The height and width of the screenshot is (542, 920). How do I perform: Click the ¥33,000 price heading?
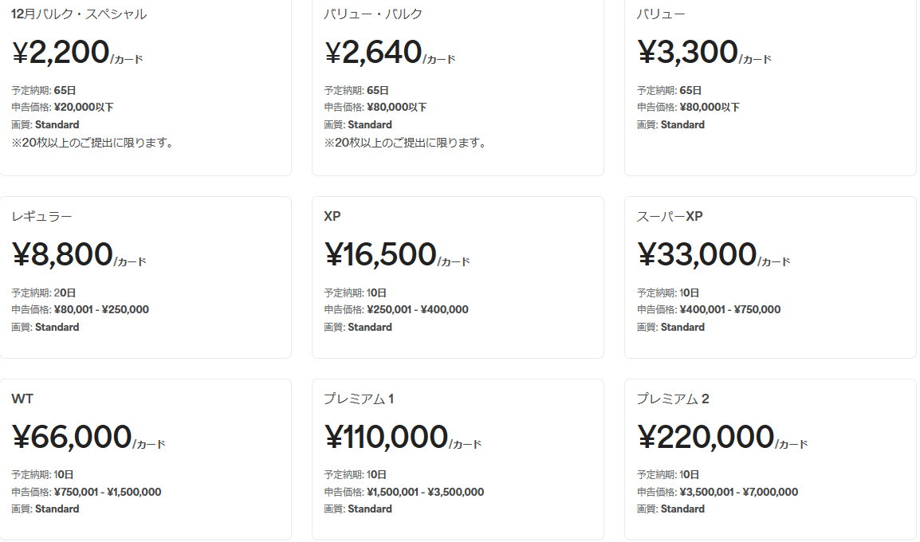[698, 255]
